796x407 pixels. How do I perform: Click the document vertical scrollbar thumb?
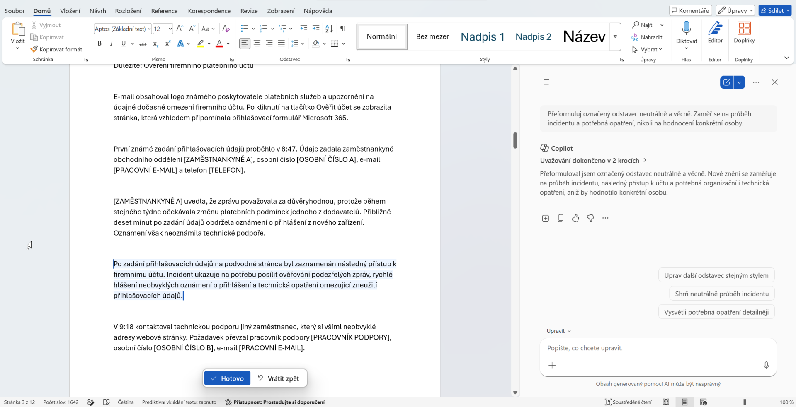coord(515,140)
